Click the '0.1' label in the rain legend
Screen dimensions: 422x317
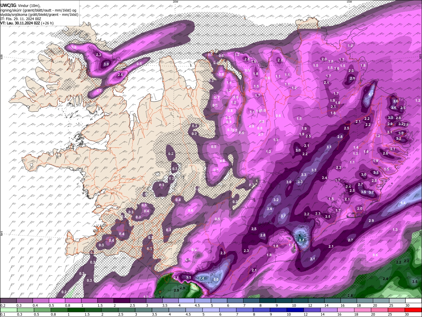pos(3,315)
